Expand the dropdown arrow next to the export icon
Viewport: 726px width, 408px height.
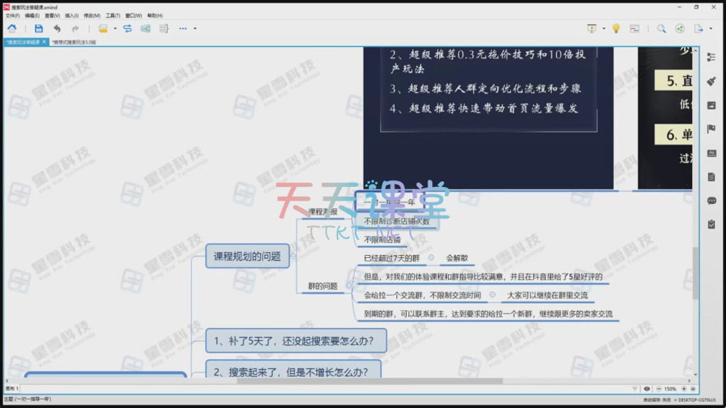coord(710,28)
